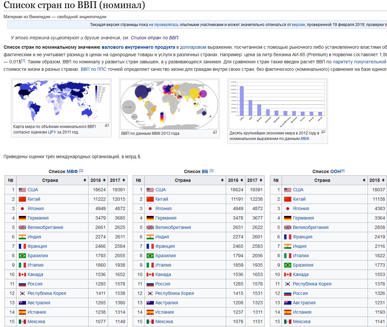Click the Australia flag in World Bank list
The height and width of the screenshot is (327, 387).
[150, 303]
